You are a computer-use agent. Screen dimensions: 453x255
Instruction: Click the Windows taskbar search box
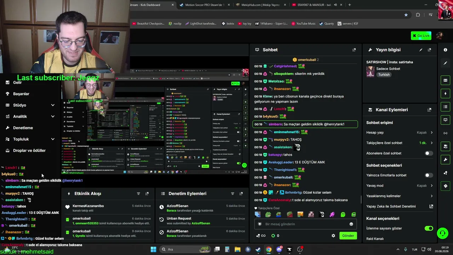(185, 249)
